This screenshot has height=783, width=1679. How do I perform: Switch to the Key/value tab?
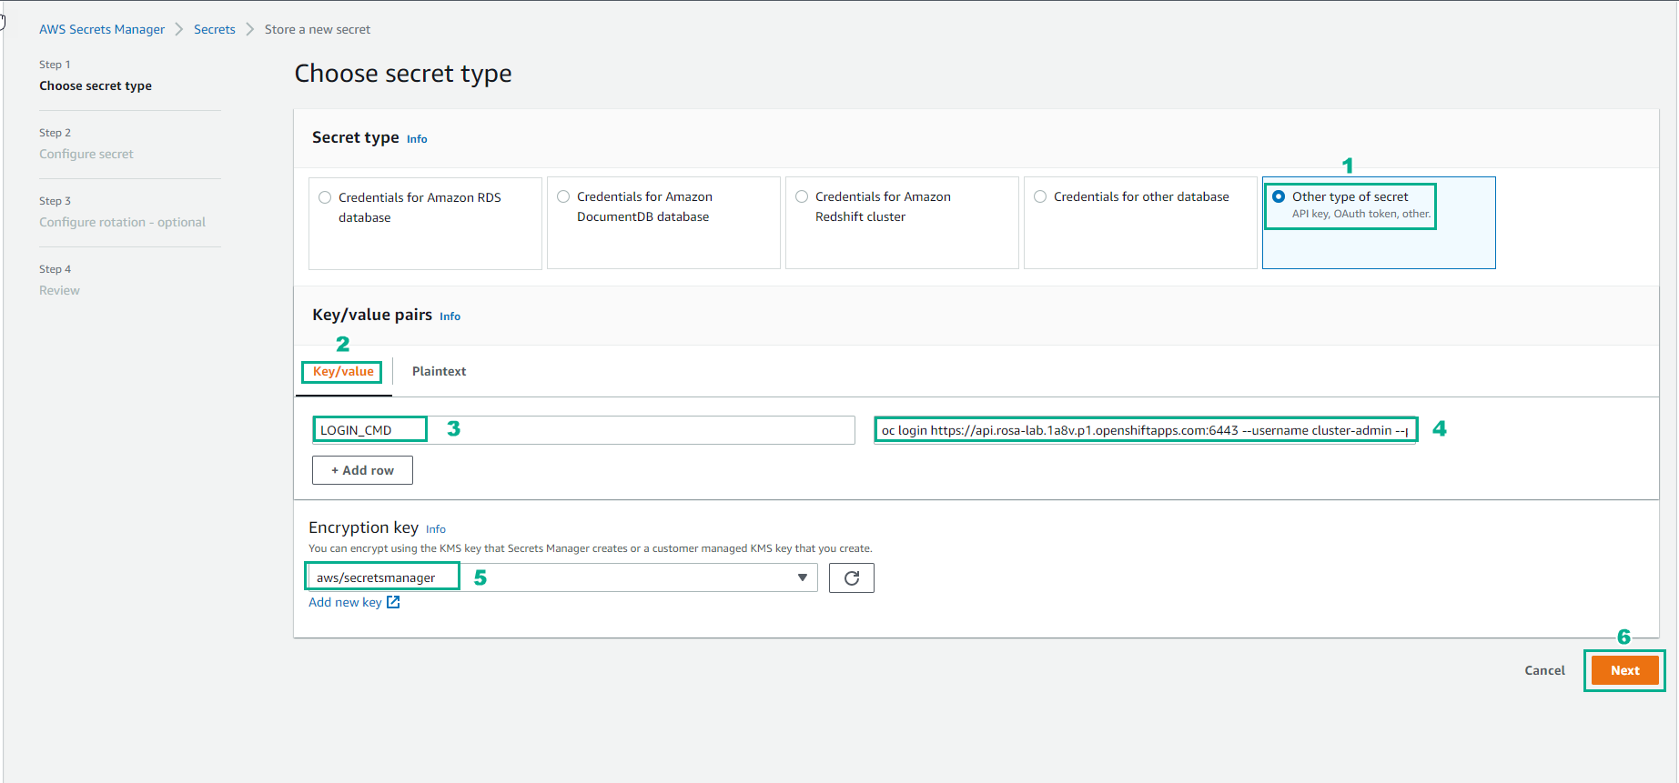pyautogui.click(x=343, y=371)
